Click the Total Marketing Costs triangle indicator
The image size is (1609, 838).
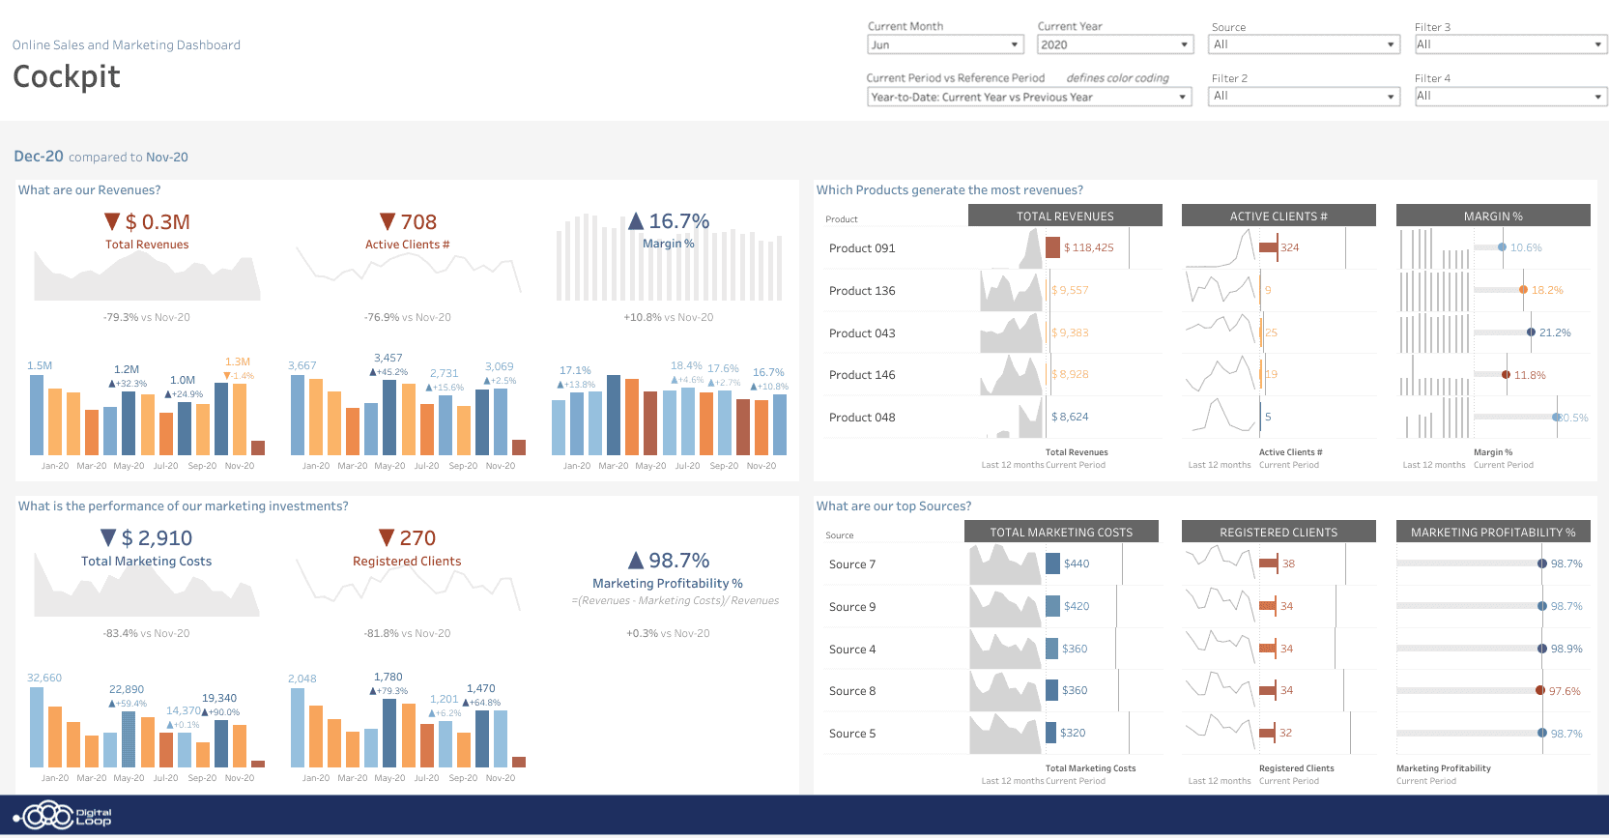click(x=108, y=537)
